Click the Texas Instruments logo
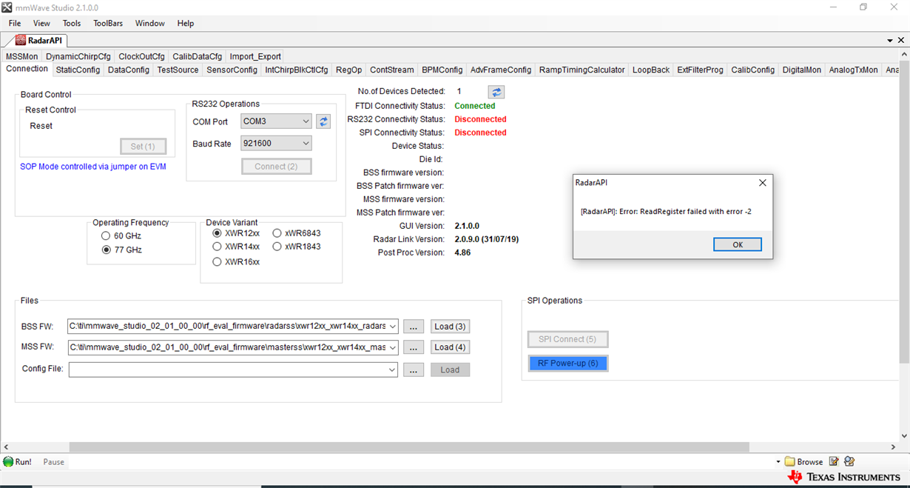The image size is (910, 488). 843,477
